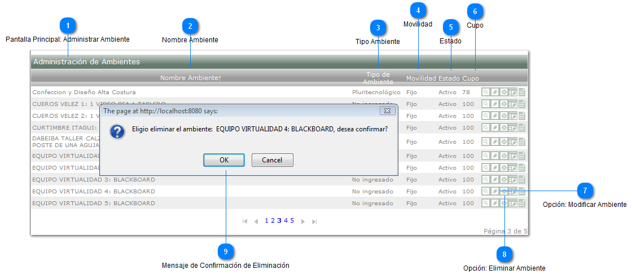Click 'Página 3 de 5' status text
Screen dimensions: 632x274
pos(506,231)
